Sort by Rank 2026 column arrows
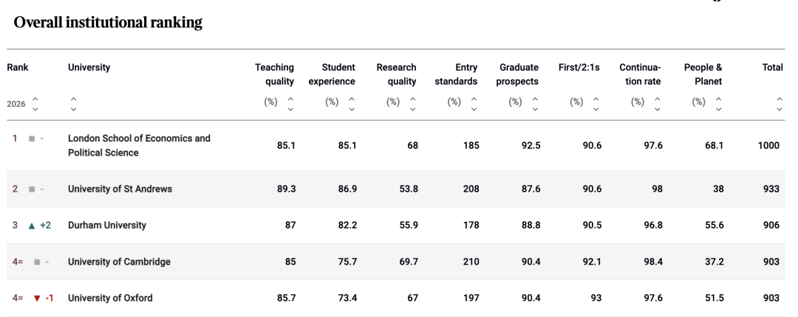 pyautogui.click(x=35, y=104)
